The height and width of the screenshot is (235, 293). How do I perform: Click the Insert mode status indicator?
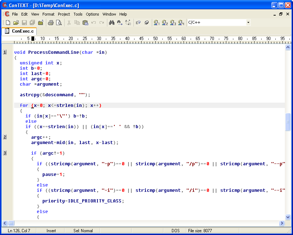coord(51,231)
